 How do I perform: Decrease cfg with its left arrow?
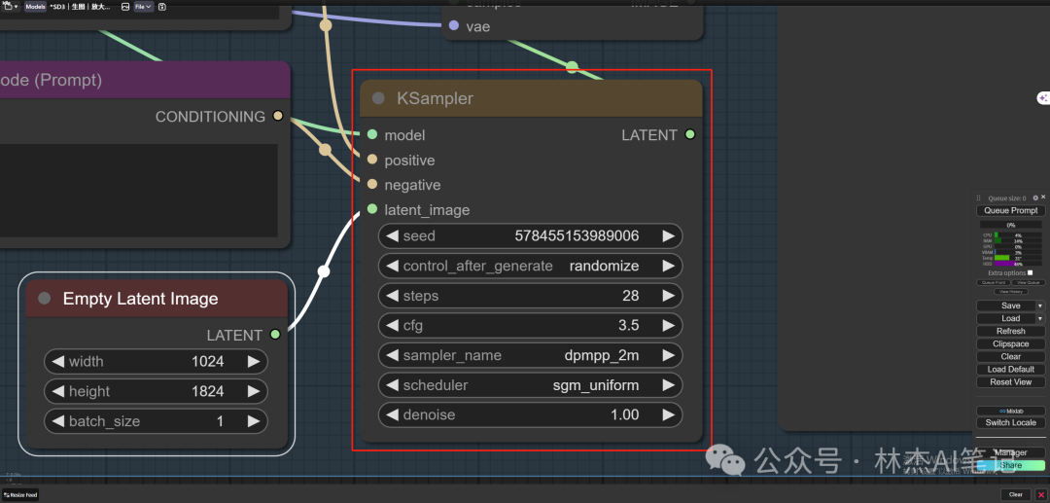pos(393,326)
